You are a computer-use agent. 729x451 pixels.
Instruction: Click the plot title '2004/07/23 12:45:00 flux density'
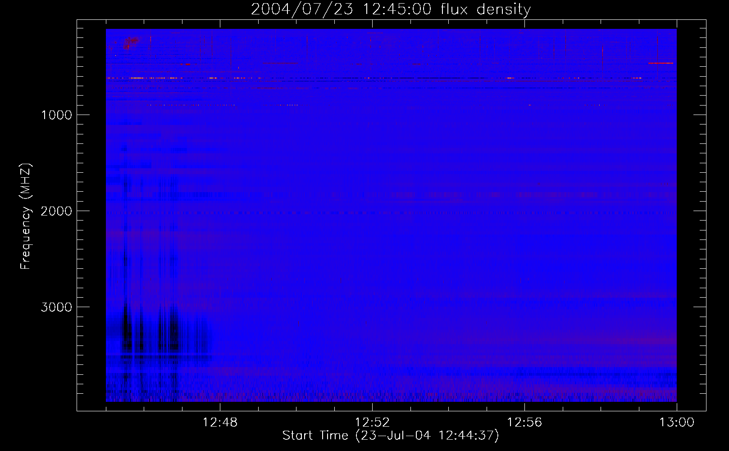point(391,9)
